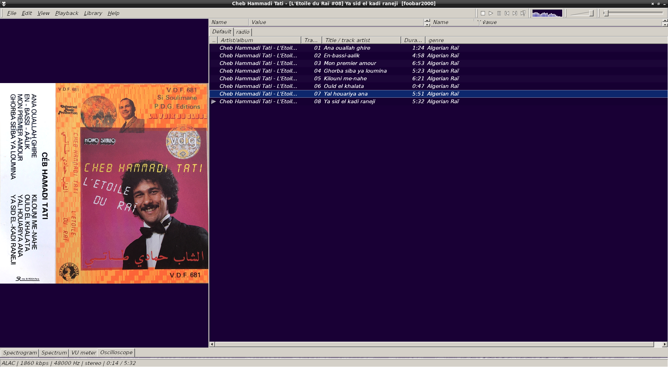Open the View menu
This screenshot has height=367, width=668.
click(x=43, y=13)
